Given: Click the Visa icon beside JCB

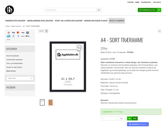Looking at the screenshot, I should (23, 33).
